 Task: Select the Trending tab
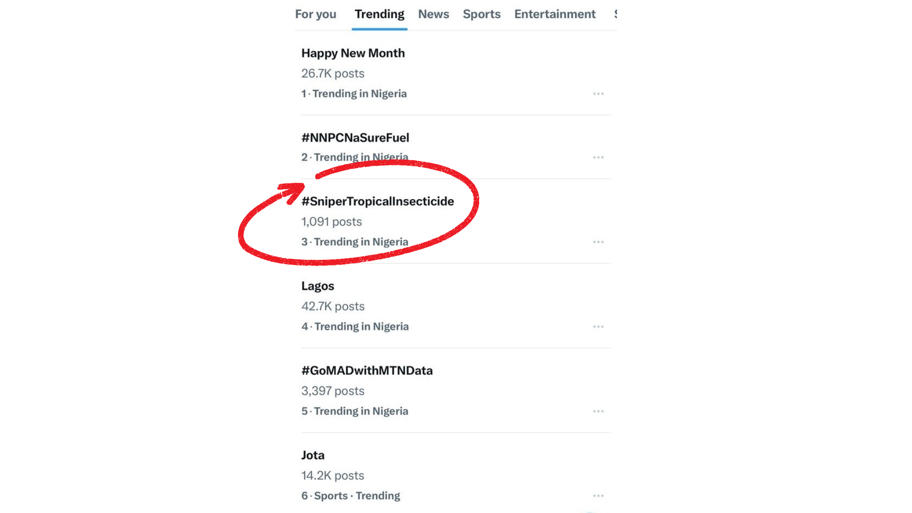pyautogui.click(x=379, y=14)
